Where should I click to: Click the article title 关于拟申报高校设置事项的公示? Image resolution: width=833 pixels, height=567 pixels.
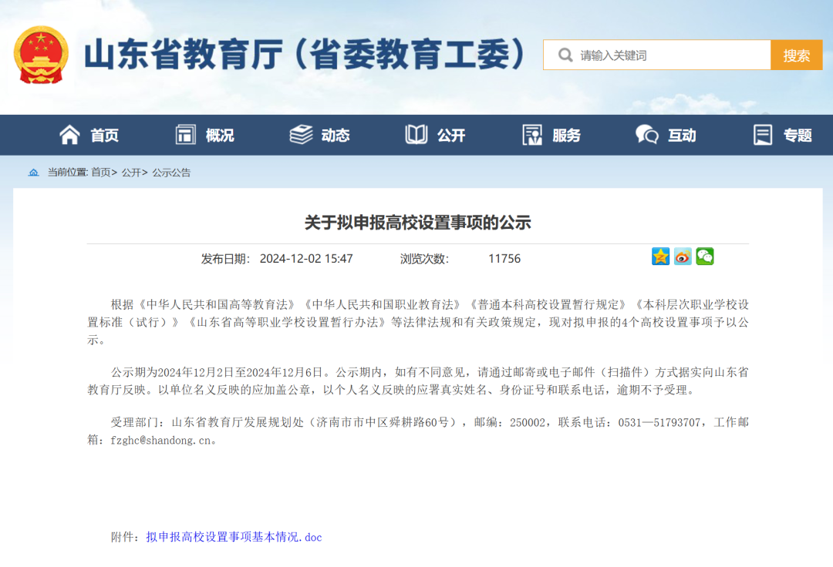coord(417,222)
